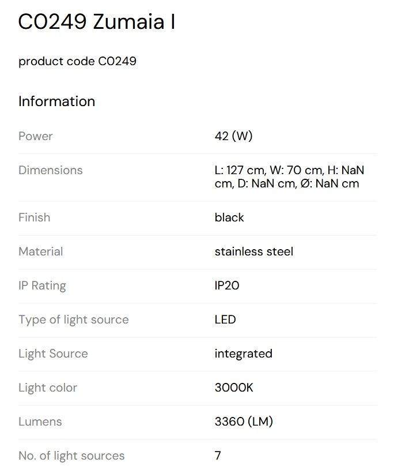Image resolution: width=405 pixels, height=470 pixels.
Task: Select the product code C0249 text
Action: point(77,62)
